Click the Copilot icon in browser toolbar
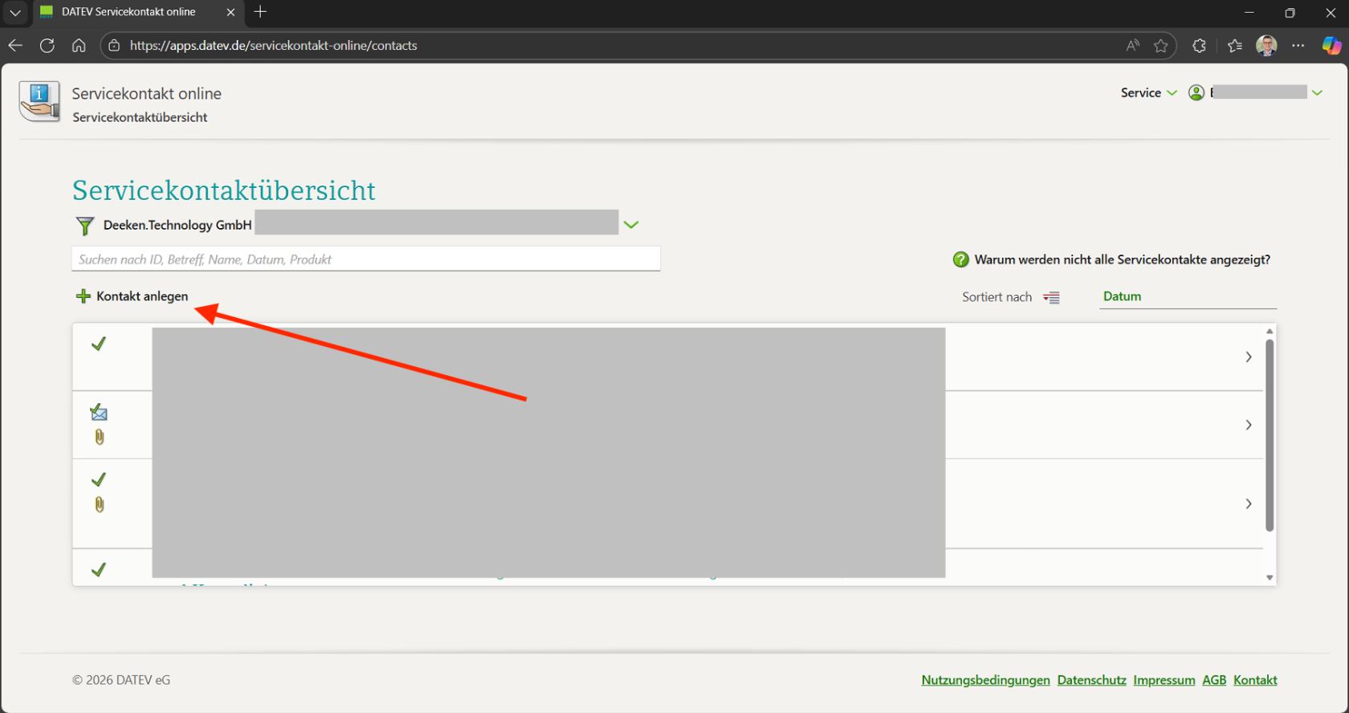 1331,46
